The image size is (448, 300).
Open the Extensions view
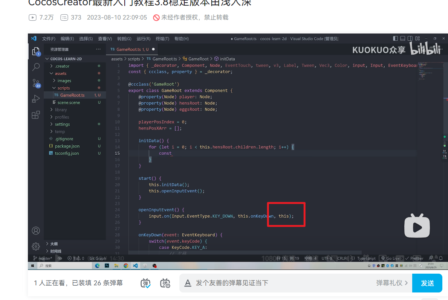click(36, 115)
